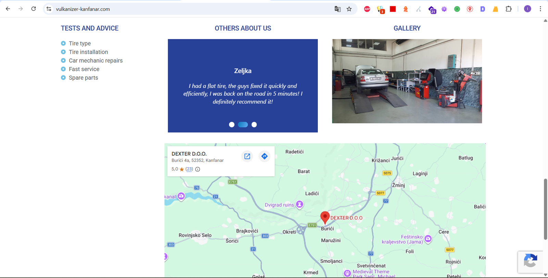Open the site information button
Screen dimensions: 548x278
49,9
